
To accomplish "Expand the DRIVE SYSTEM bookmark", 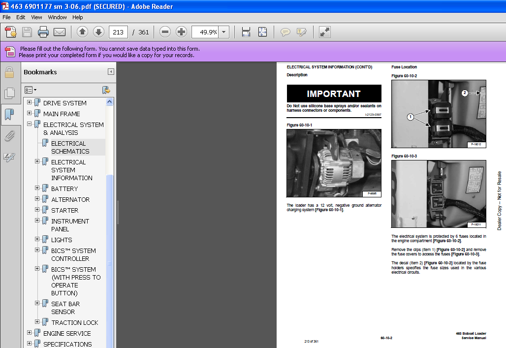I will pos(30,102).
